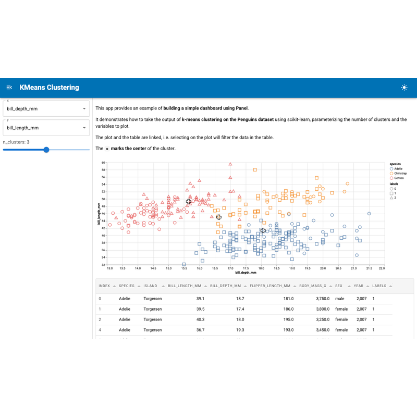Select the flipper length cell 195.0
The image size is (417, 417).
click(x=289, y=320)
